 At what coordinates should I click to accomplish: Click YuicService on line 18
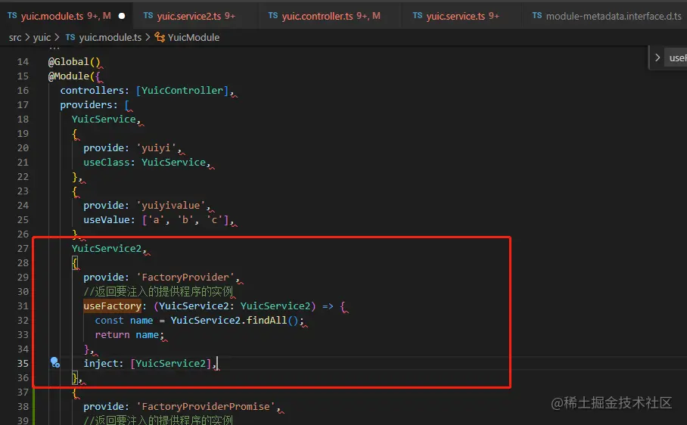tap(104, 119)
